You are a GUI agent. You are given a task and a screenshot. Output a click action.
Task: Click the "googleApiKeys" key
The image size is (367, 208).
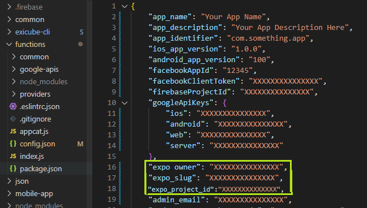[x=181, y=103]
